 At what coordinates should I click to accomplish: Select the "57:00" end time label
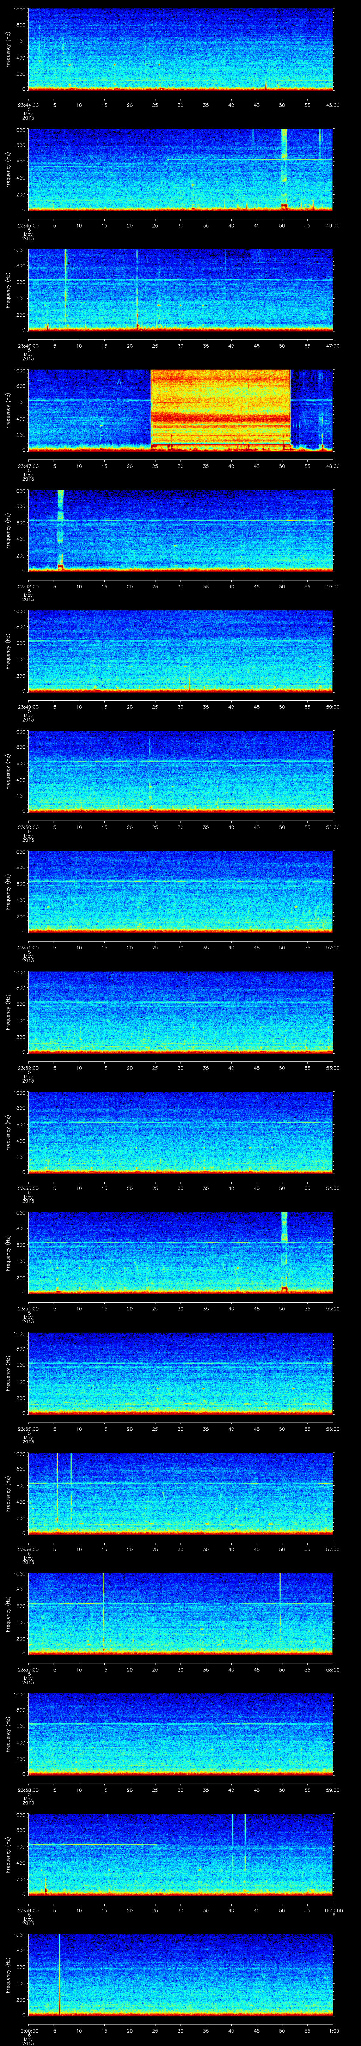point(333,1549)
